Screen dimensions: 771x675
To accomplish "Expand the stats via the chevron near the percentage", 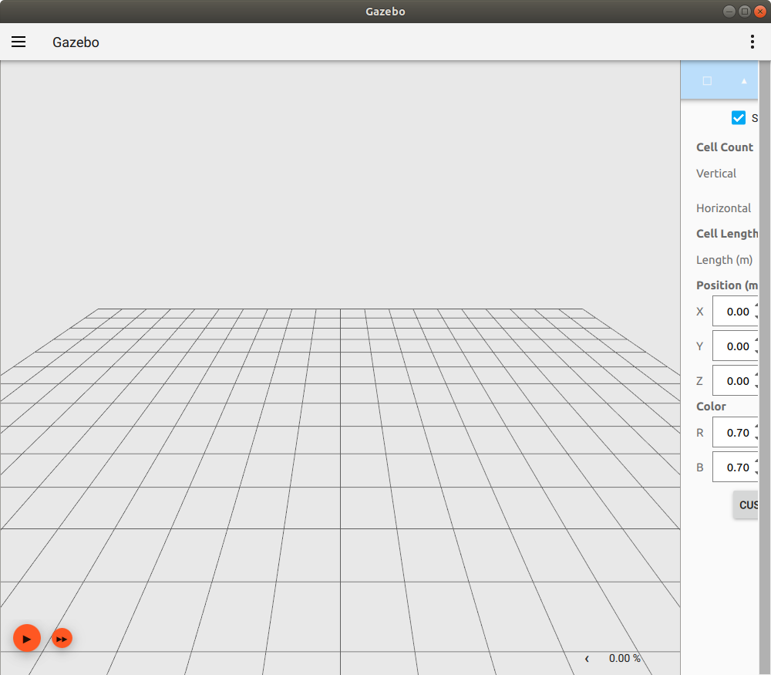I will [x=587, y=658].
